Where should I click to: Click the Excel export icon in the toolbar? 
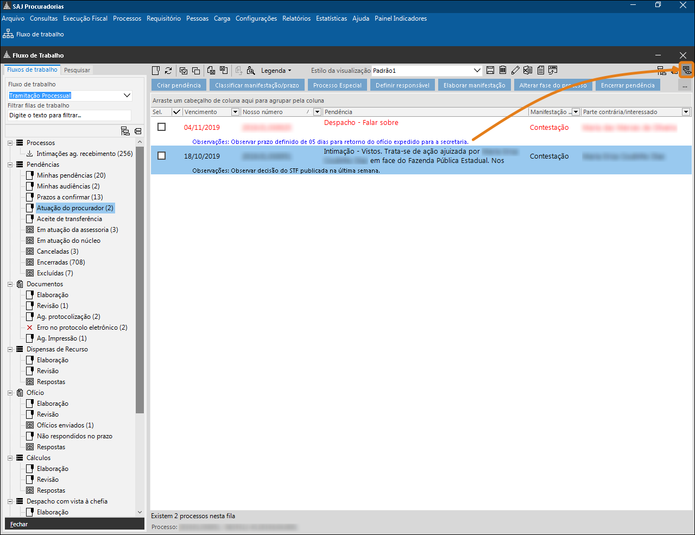(528, 70)
